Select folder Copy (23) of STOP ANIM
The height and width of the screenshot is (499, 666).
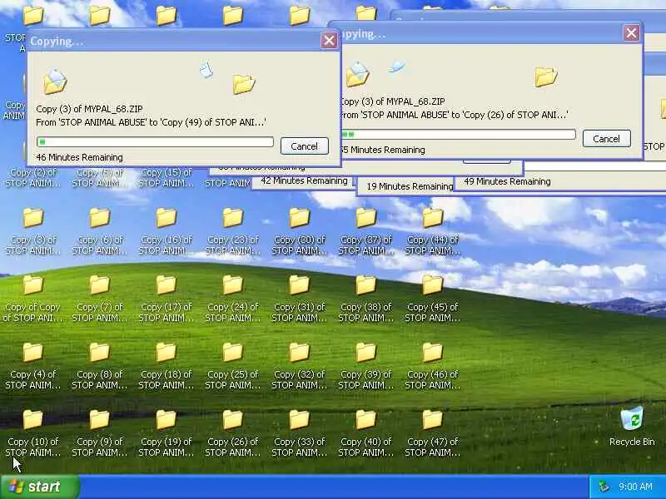(233, 231)
